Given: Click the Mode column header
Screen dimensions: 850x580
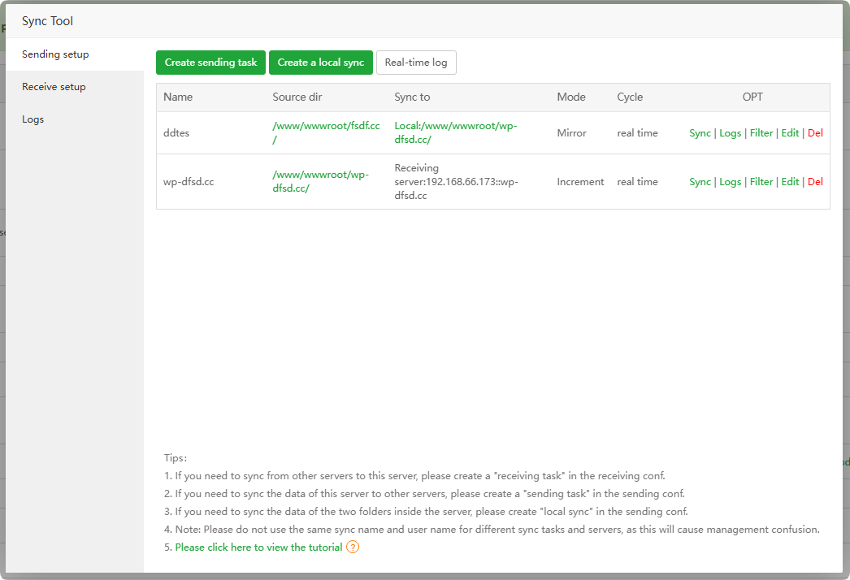Looking at the screenshot, I should (571, 97).
